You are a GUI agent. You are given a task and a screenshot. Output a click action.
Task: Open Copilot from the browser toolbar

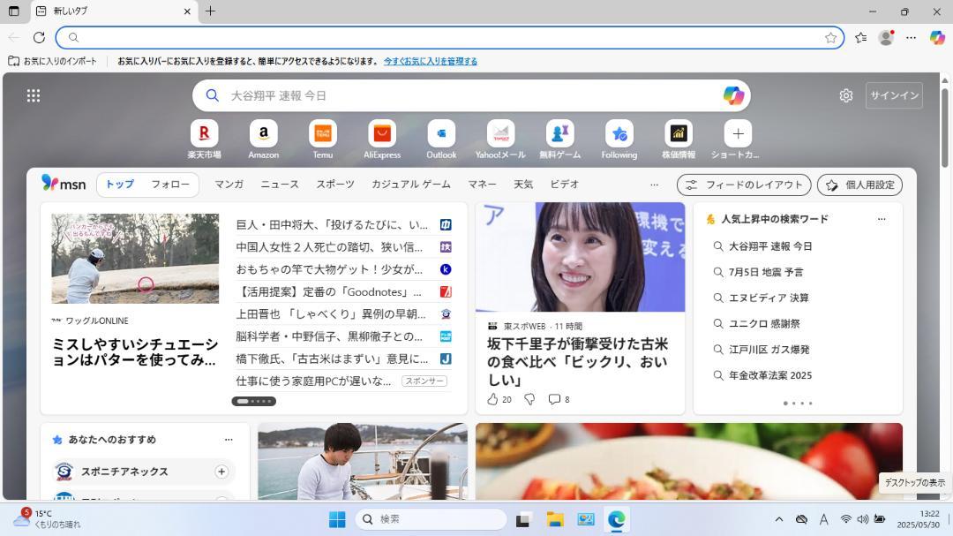937,38
